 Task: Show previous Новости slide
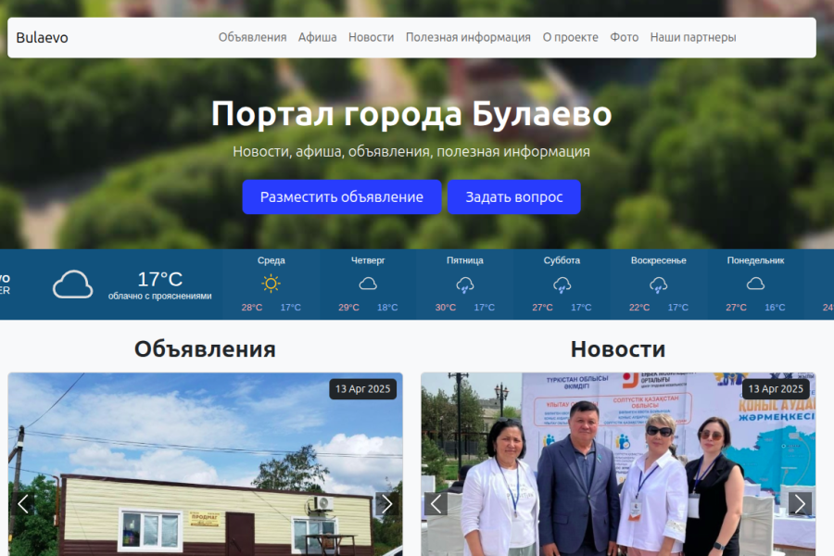coord(436,504)
